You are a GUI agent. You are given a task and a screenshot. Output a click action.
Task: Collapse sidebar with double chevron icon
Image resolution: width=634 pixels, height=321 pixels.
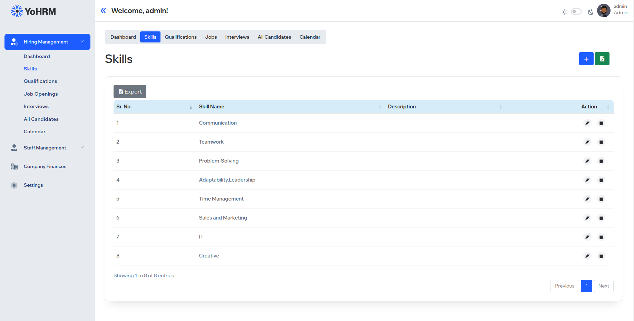pyautogui.click(x=103, y=11)
